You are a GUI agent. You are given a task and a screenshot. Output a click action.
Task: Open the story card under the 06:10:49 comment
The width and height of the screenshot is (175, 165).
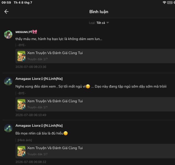[x=95, y=104]
